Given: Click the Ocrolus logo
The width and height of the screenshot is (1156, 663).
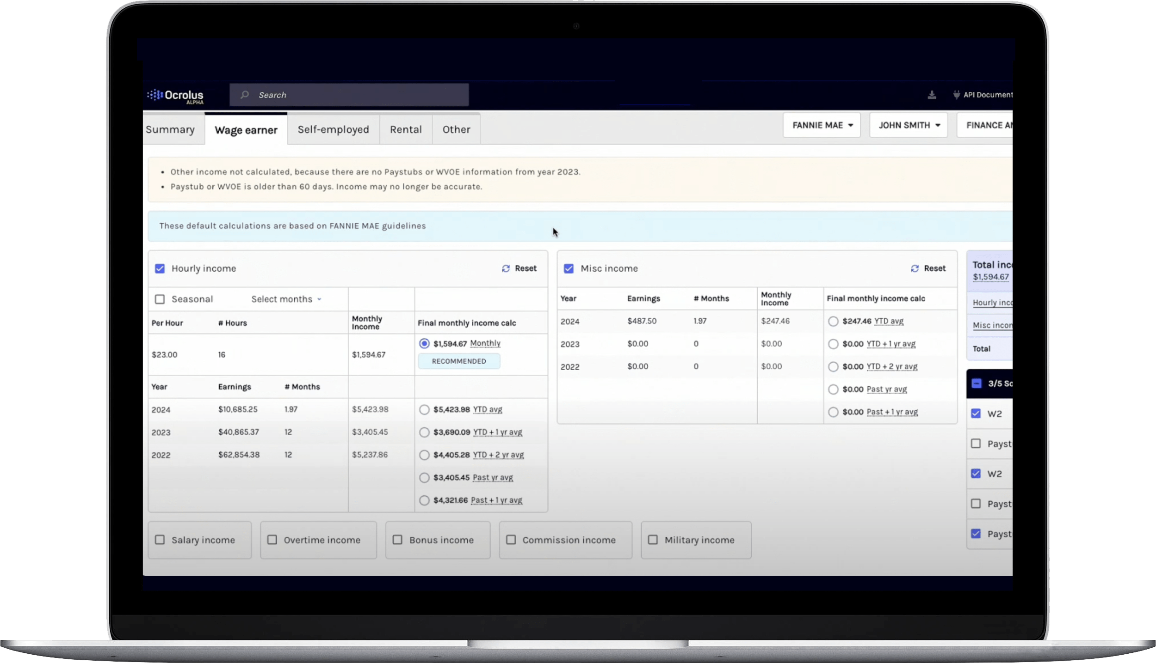Looking at the screenshot, I should click(175, 96).
